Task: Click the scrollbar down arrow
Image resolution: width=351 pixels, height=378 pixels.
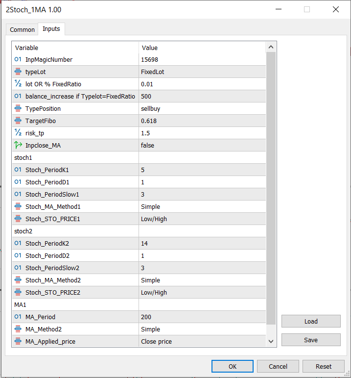Action: click(271, 341)
